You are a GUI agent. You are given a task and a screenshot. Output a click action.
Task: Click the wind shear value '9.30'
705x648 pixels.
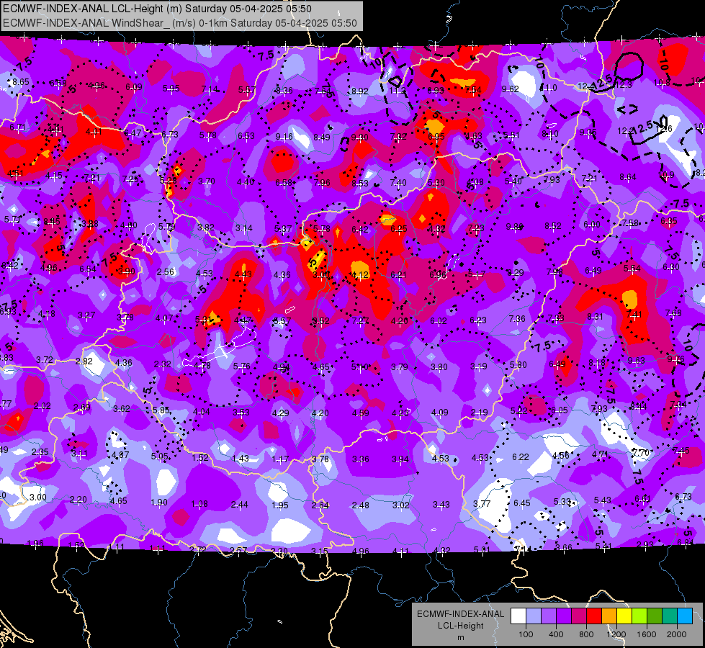pyautogui.click(x=359, y=138)
